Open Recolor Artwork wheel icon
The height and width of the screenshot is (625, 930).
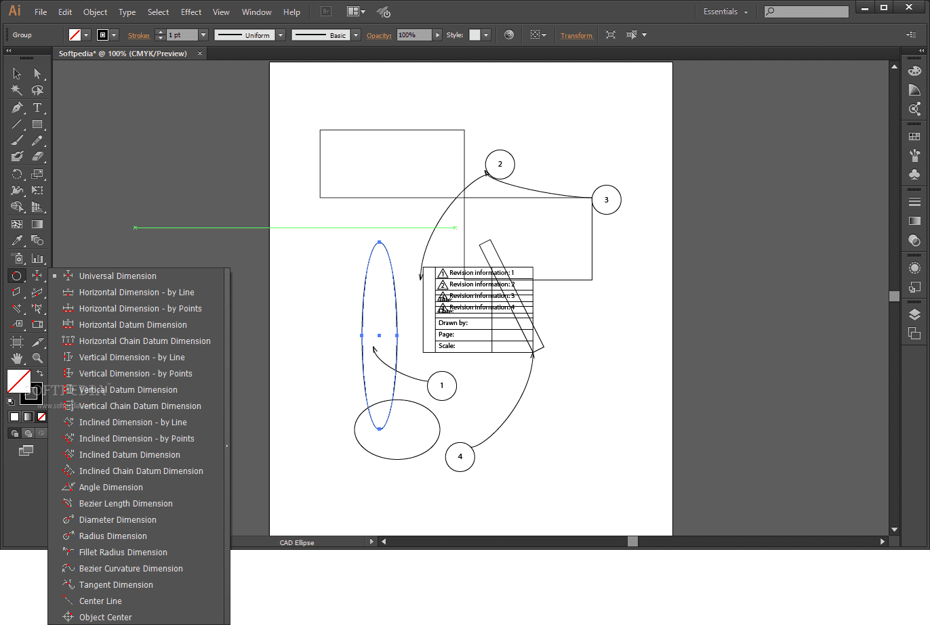(x=509, y=35)
